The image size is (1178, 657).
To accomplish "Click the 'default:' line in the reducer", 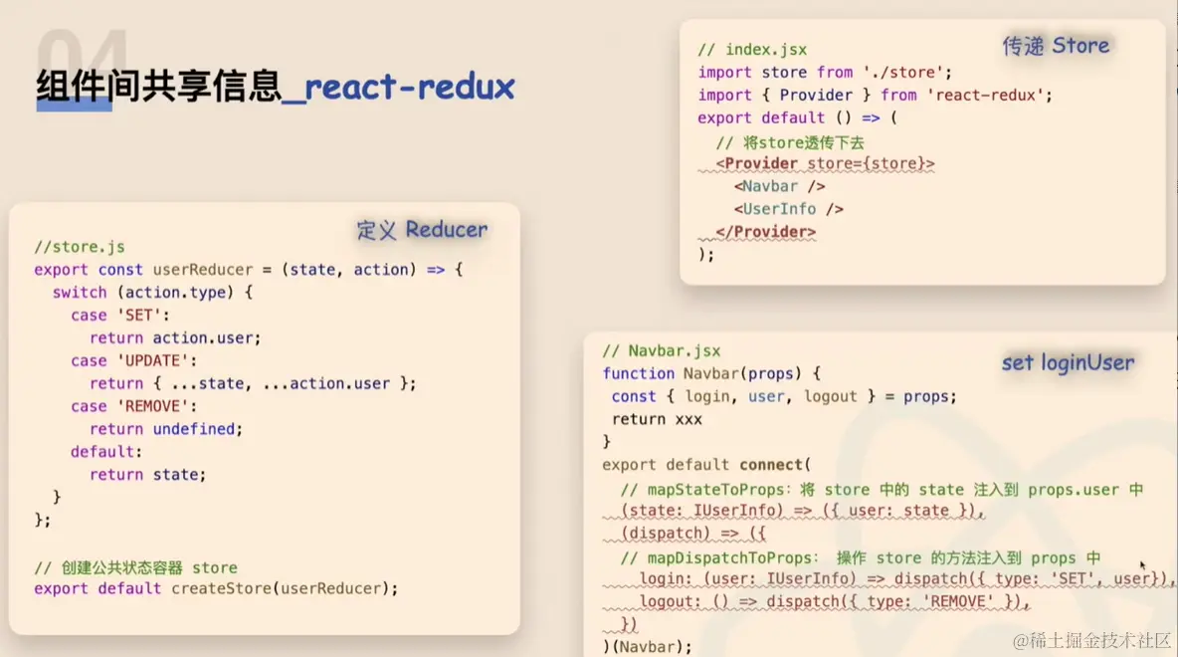I will tap(105, 452).
